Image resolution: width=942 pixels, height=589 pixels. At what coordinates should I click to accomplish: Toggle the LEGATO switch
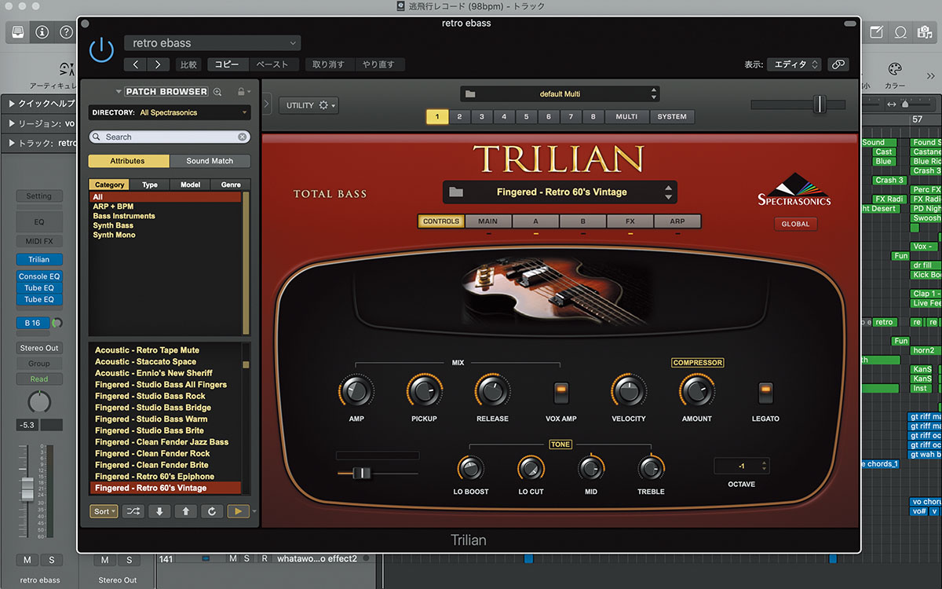[x=765, y=393]
